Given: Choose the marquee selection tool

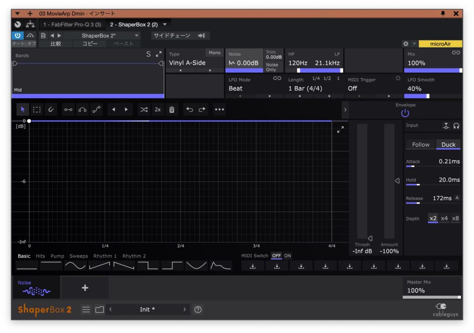Looking at the screenshot, I should click(x=37, y=110).
